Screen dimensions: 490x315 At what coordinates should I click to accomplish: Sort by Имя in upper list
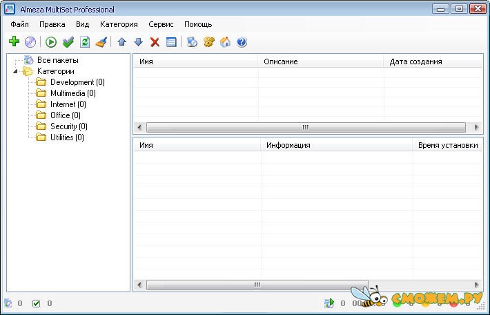pyautogui.click(x=196, y=61)
